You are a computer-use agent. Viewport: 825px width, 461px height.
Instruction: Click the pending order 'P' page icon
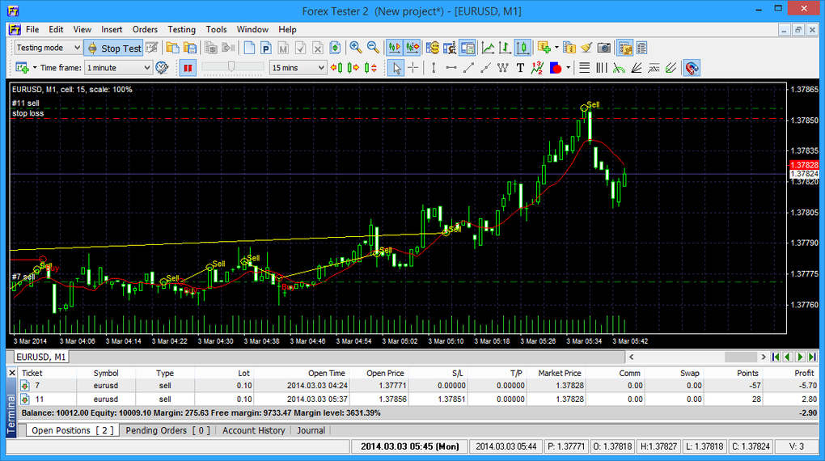(x=266, y=48)
